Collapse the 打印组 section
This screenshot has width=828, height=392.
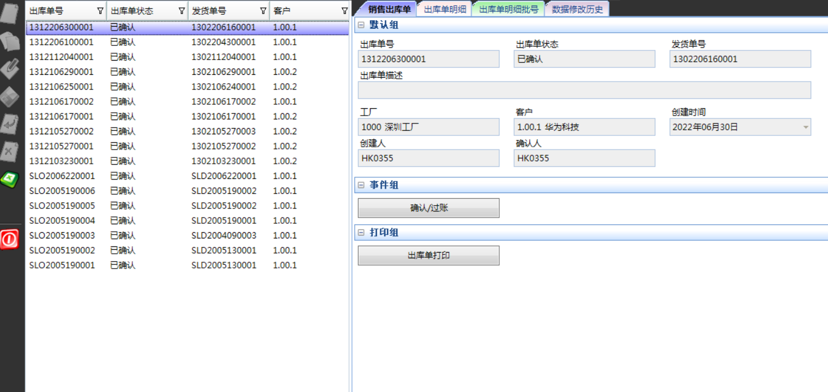[361, 233]
